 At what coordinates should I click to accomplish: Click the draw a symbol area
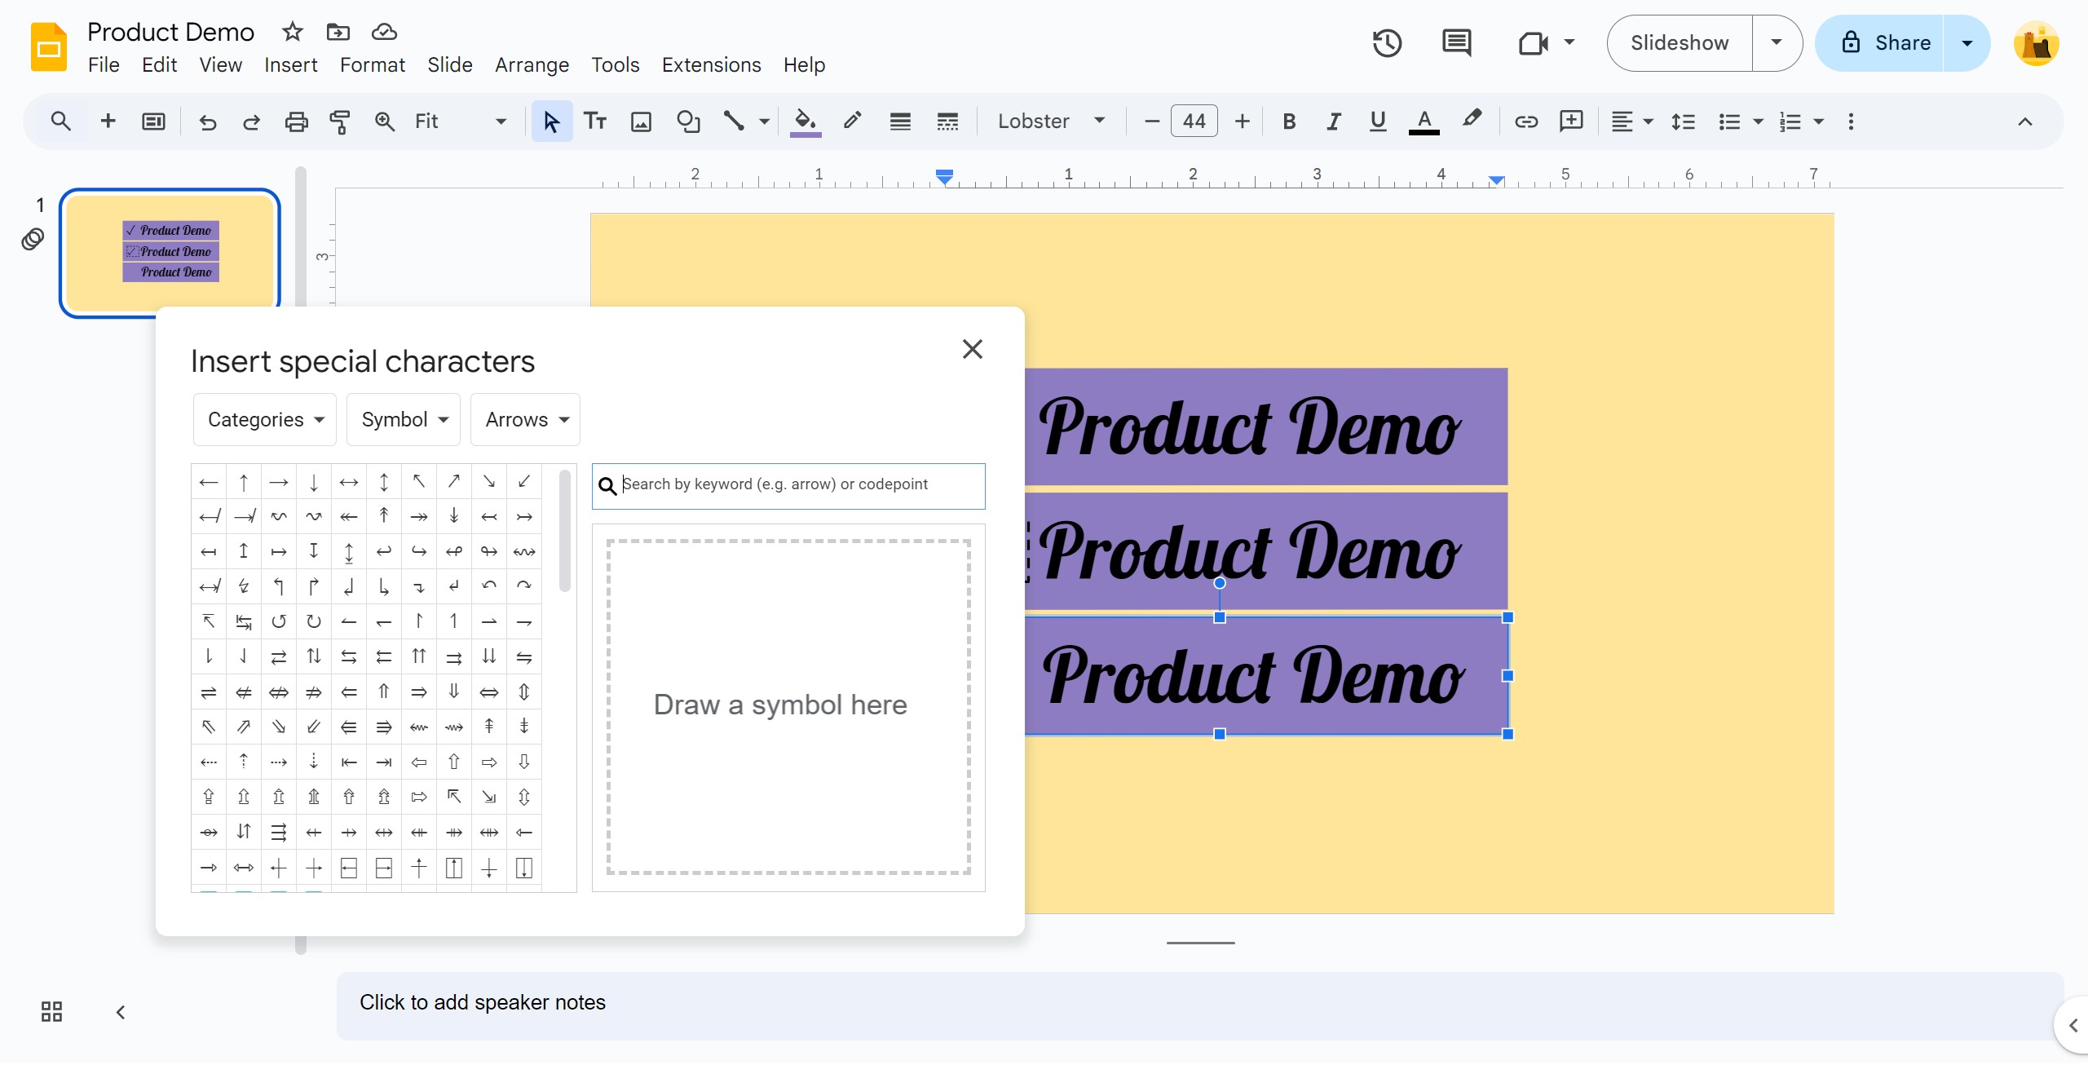click(x=788, y=706)
